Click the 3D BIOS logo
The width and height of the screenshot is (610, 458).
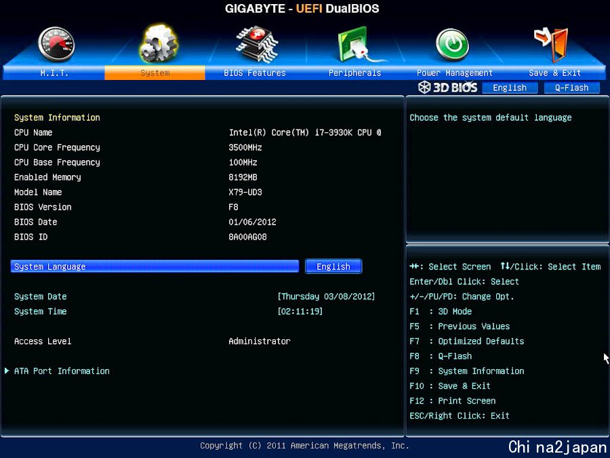click(x=448, y=88)
